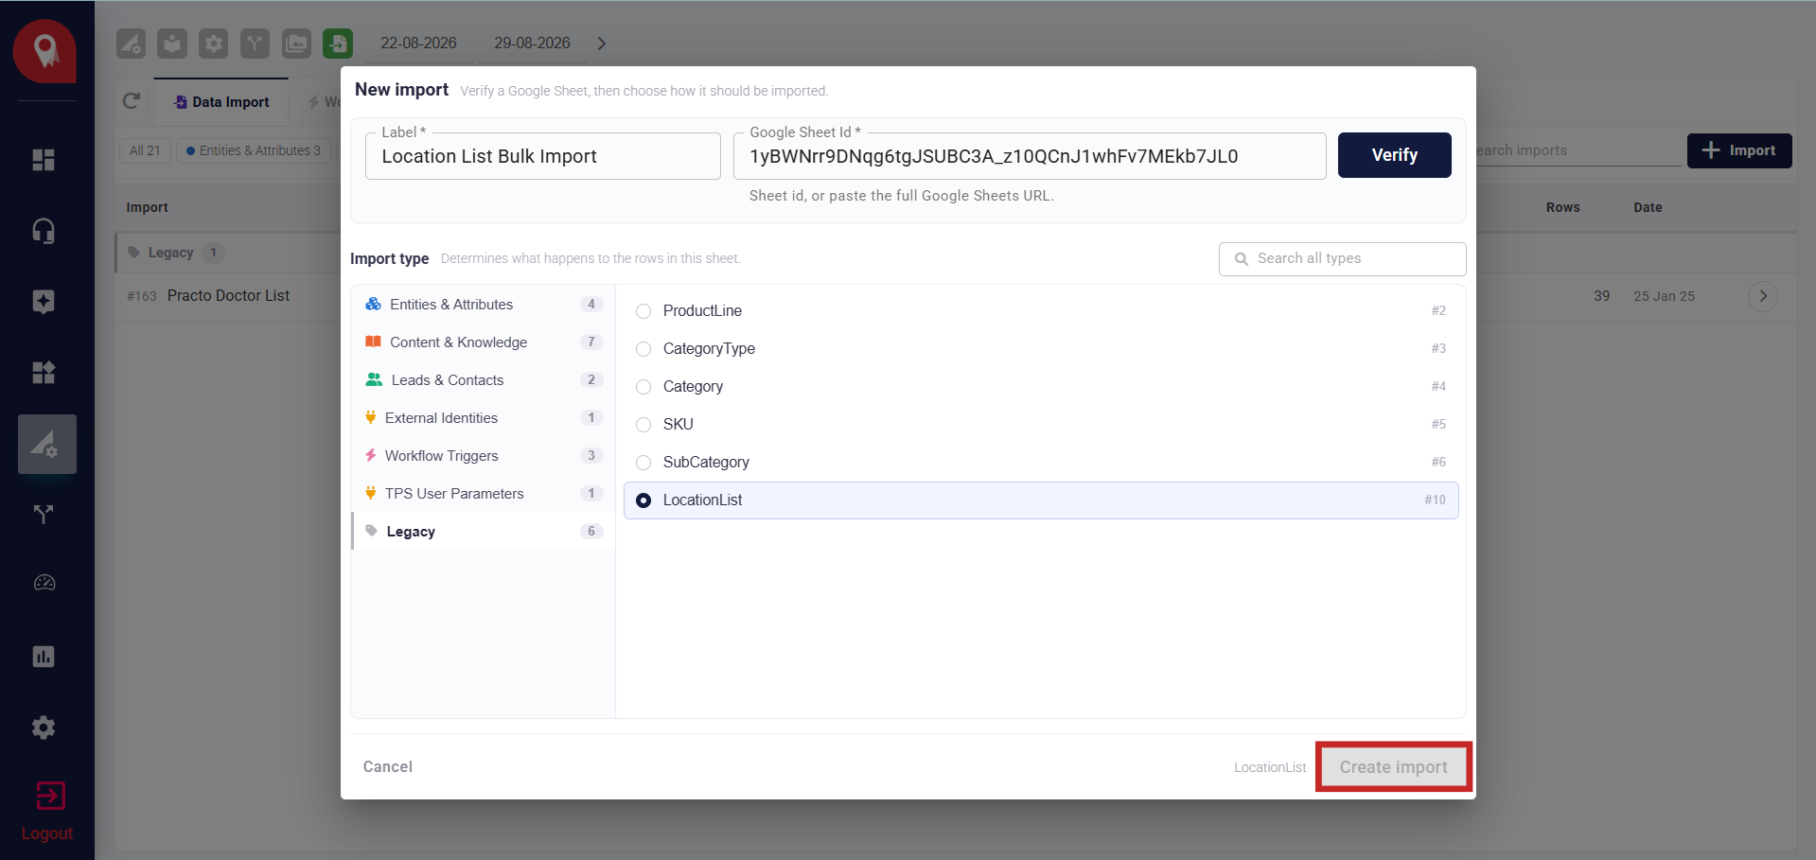
Task: Click the green data import toolbar icon
Action: (x=338, y=44)
